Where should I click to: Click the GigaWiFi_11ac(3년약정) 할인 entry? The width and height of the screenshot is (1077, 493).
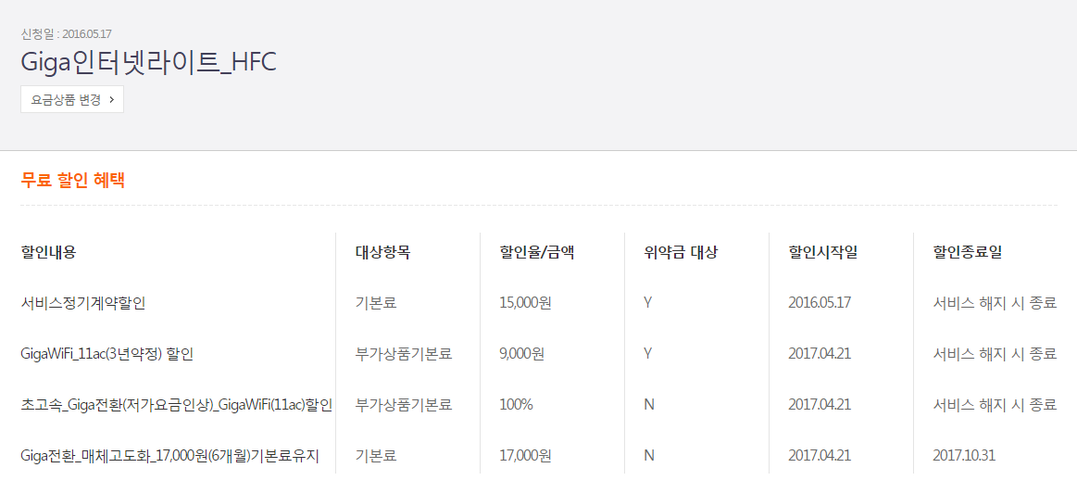coord(107,354)
